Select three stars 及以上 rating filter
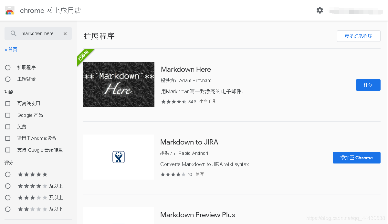 point(8,198)
